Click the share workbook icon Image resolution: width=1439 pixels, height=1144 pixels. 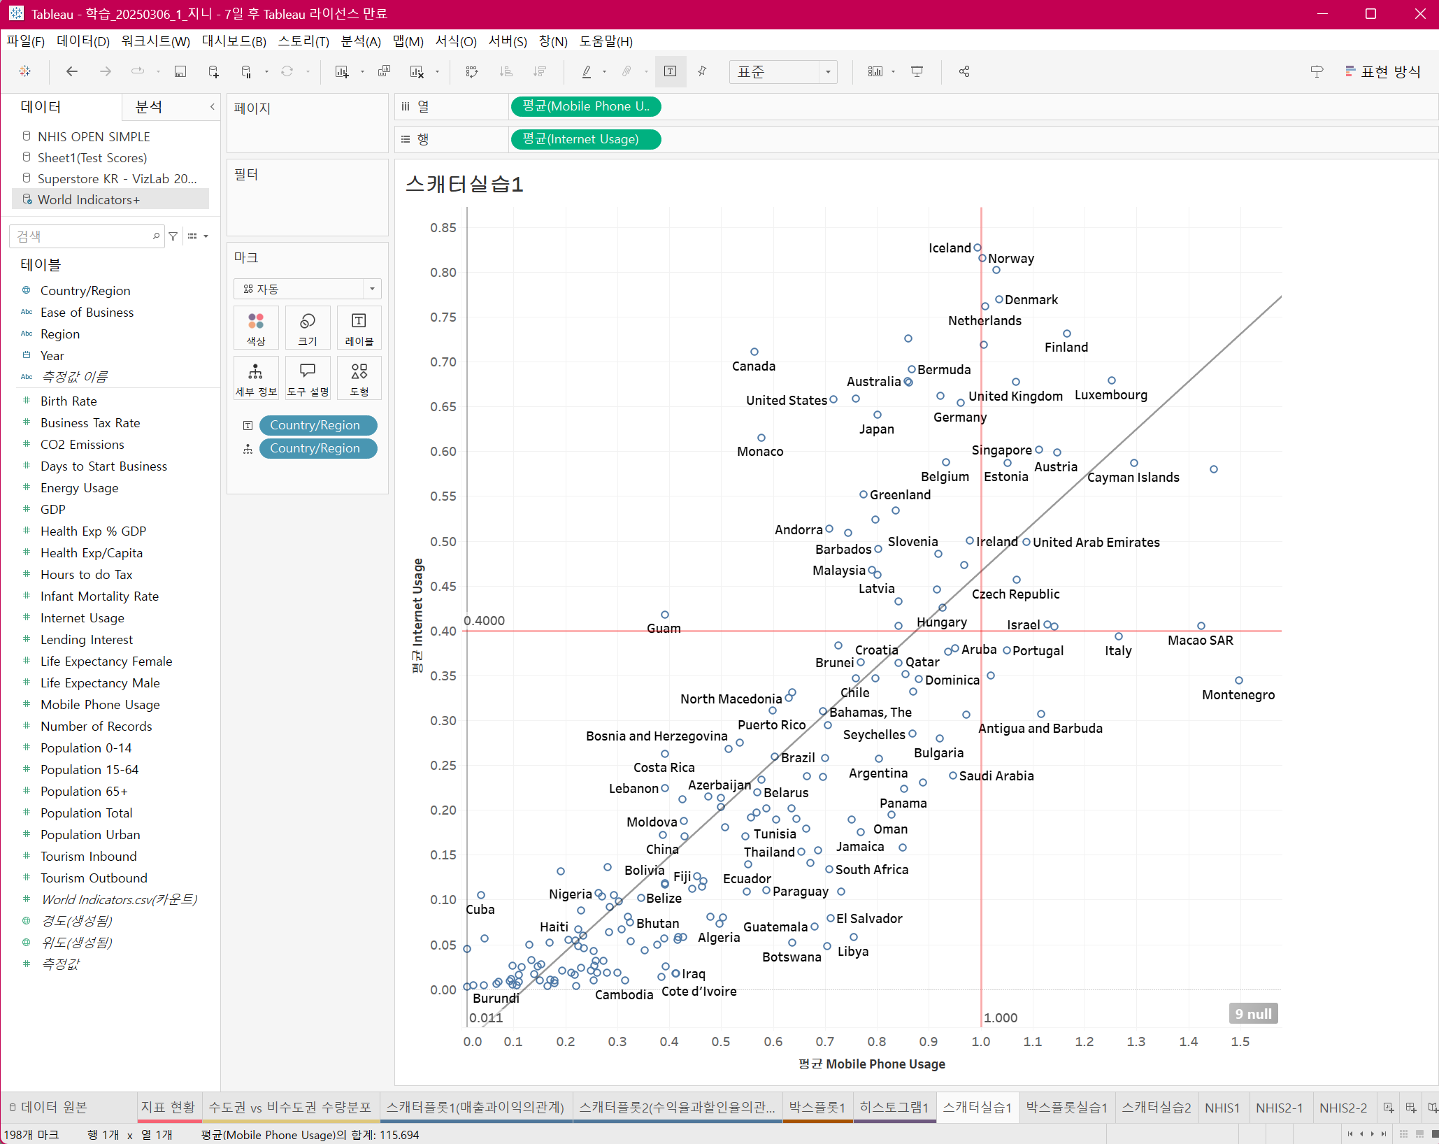click(964, 71)
